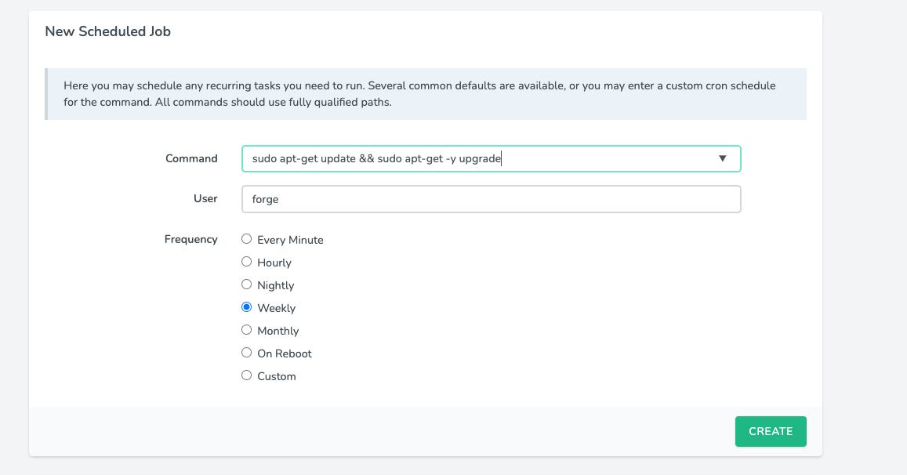Screen dimensions: 907x475
Task: Focus the User field containing forge
Action: click(491, 199)
